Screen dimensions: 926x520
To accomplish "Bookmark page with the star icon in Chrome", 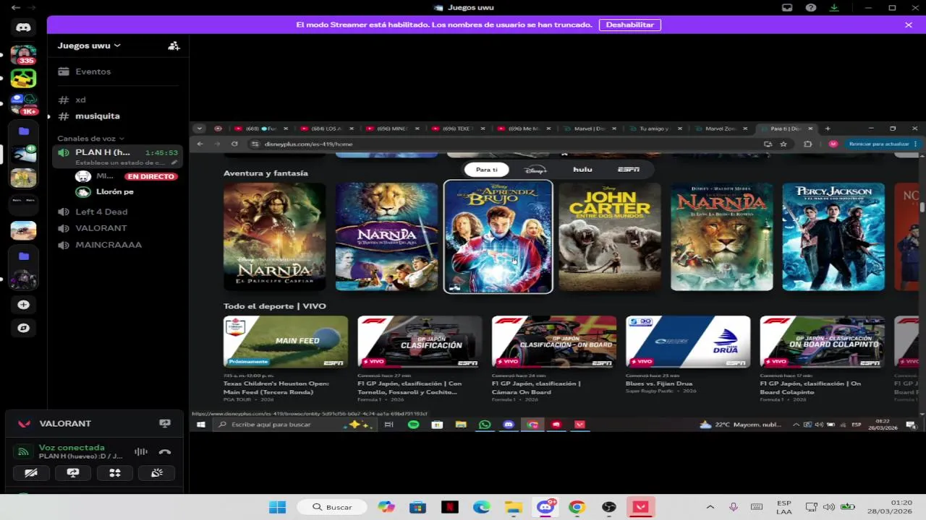I will point(783,144).
